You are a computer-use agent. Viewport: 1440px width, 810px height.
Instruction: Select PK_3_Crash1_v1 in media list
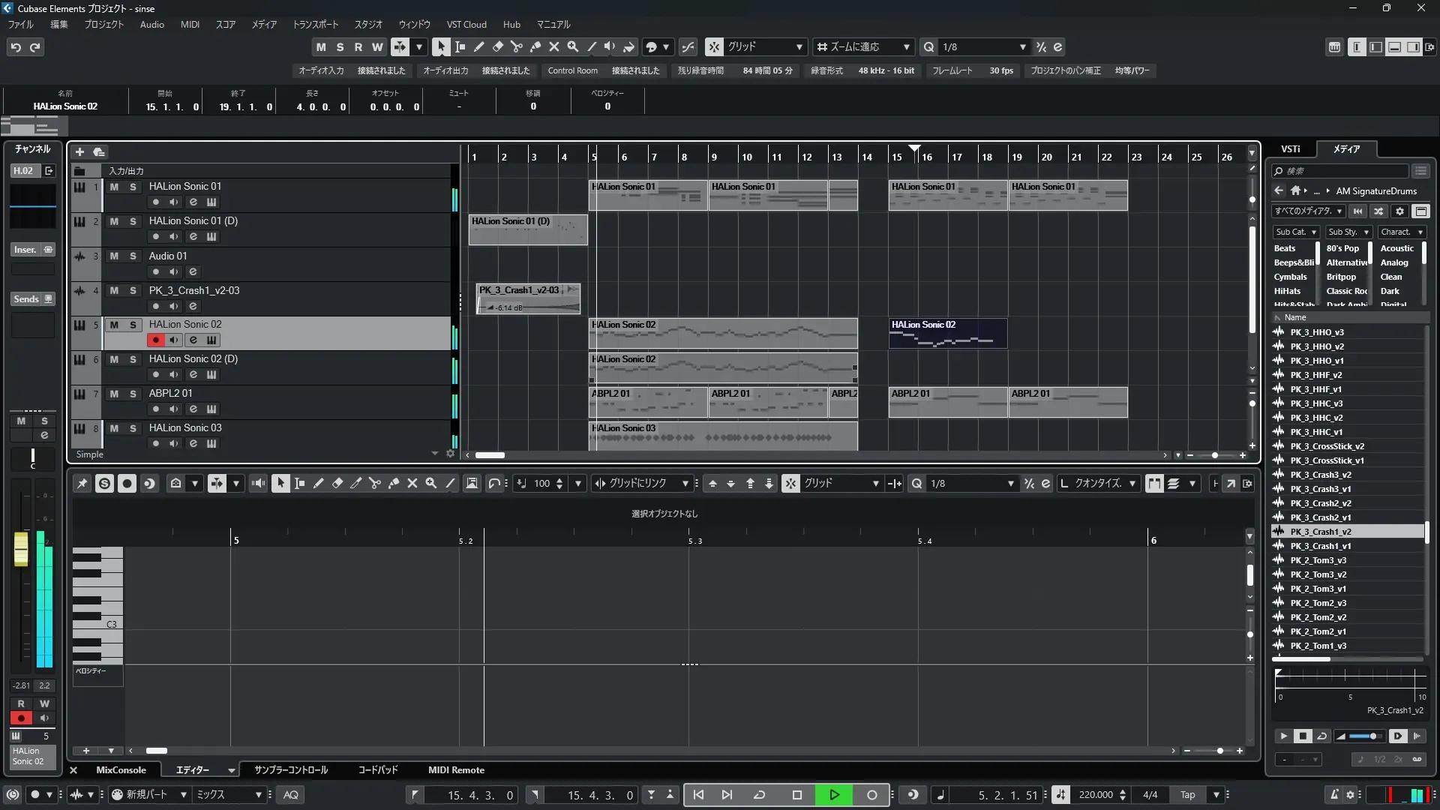point(1320,546)
